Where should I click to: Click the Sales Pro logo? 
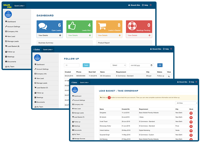pyautogui.click(x=8, y=6)
